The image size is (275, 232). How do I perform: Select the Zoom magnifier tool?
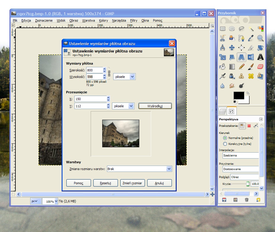point(260,38)
